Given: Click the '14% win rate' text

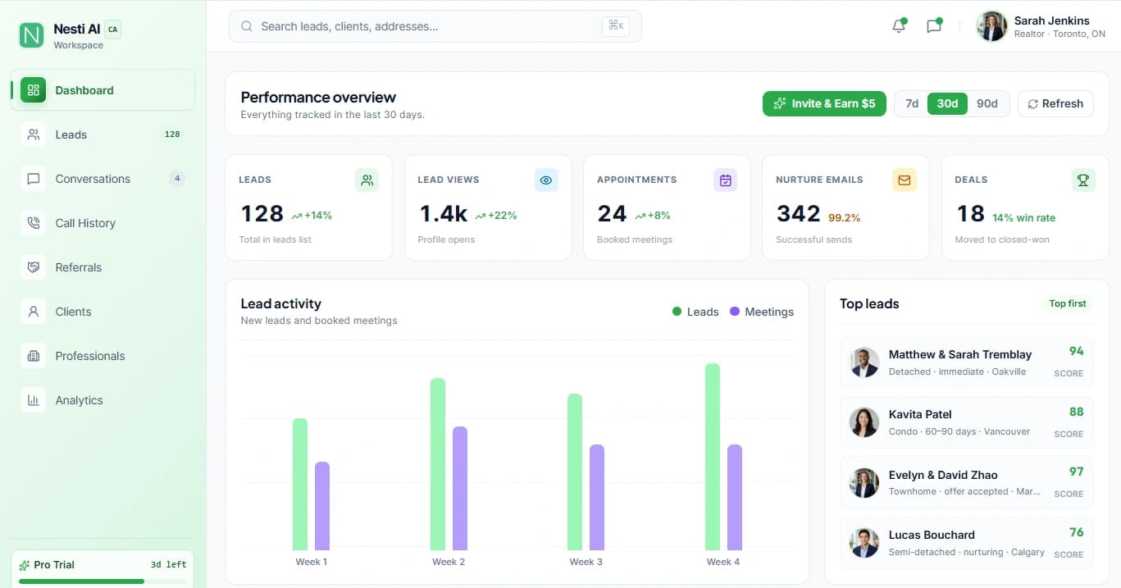Looking at the screenshot, I should pos(1023,218).
